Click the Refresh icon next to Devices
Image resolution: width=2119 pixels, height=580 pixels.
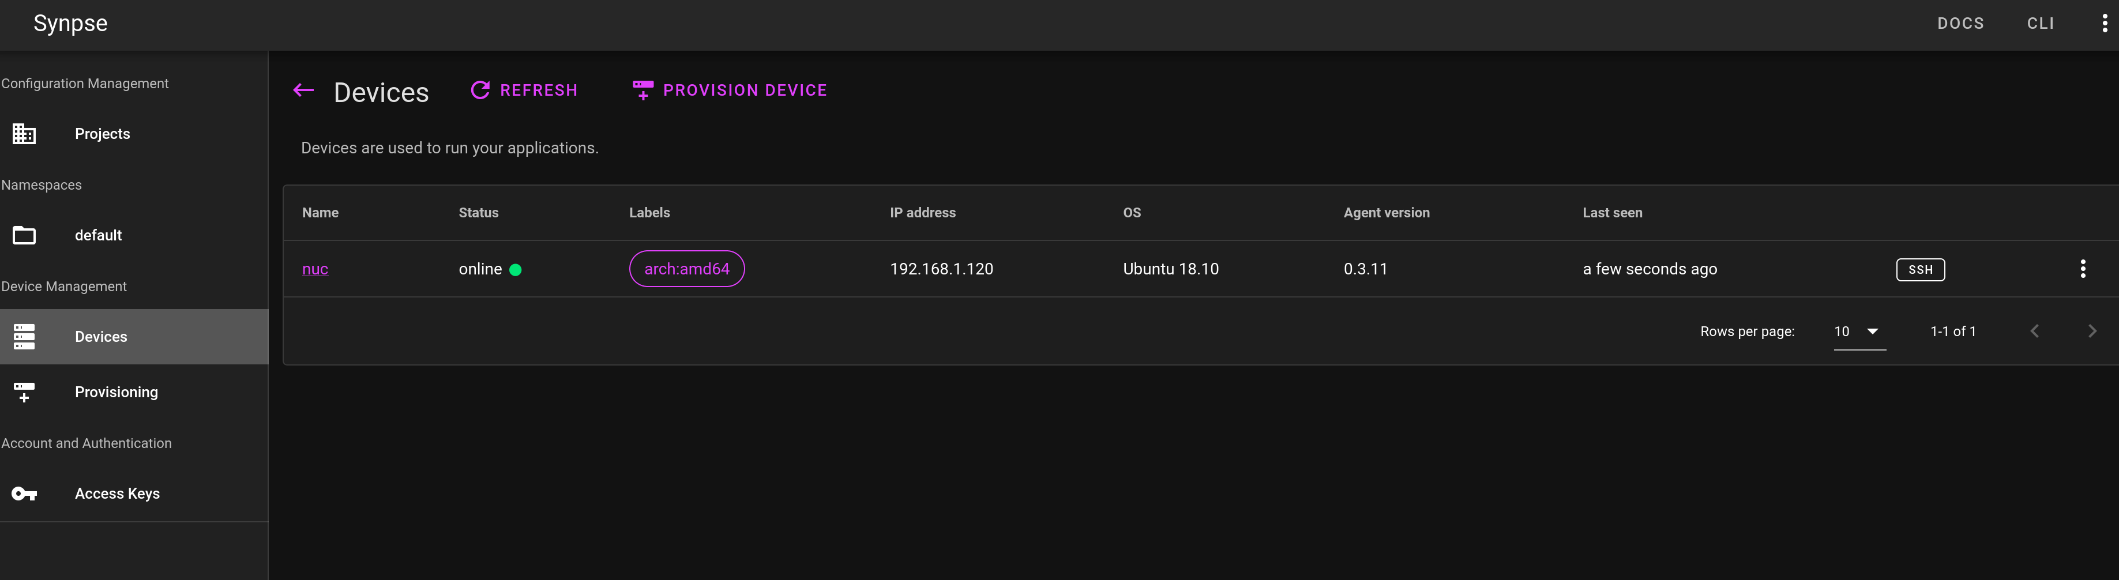point(479,91)
